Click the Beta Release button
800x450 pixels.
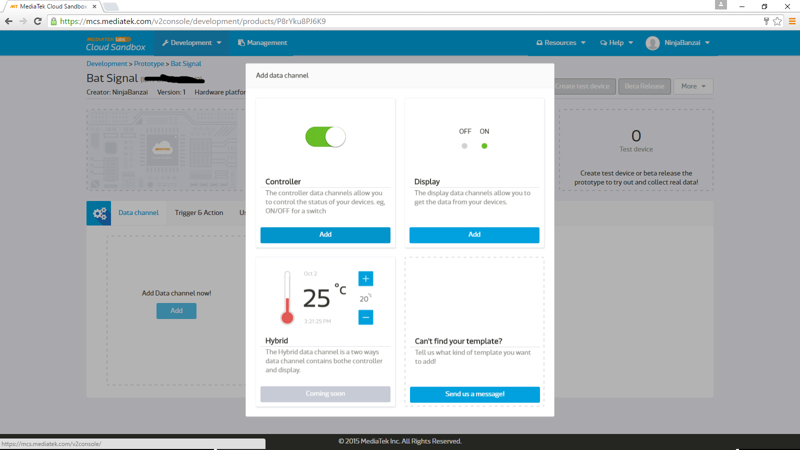coord(644,86)
